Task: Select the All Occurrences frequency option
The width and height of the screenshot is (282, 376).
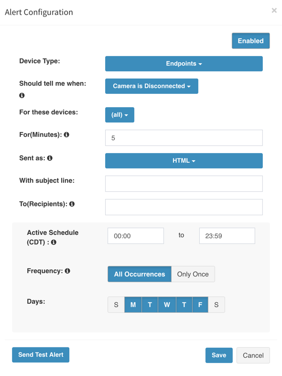Action: point(140,274)
